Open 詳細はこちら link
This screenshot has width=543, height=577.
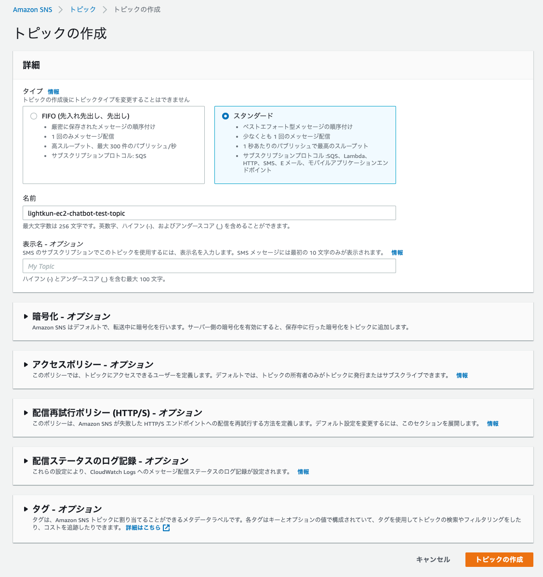143,528
